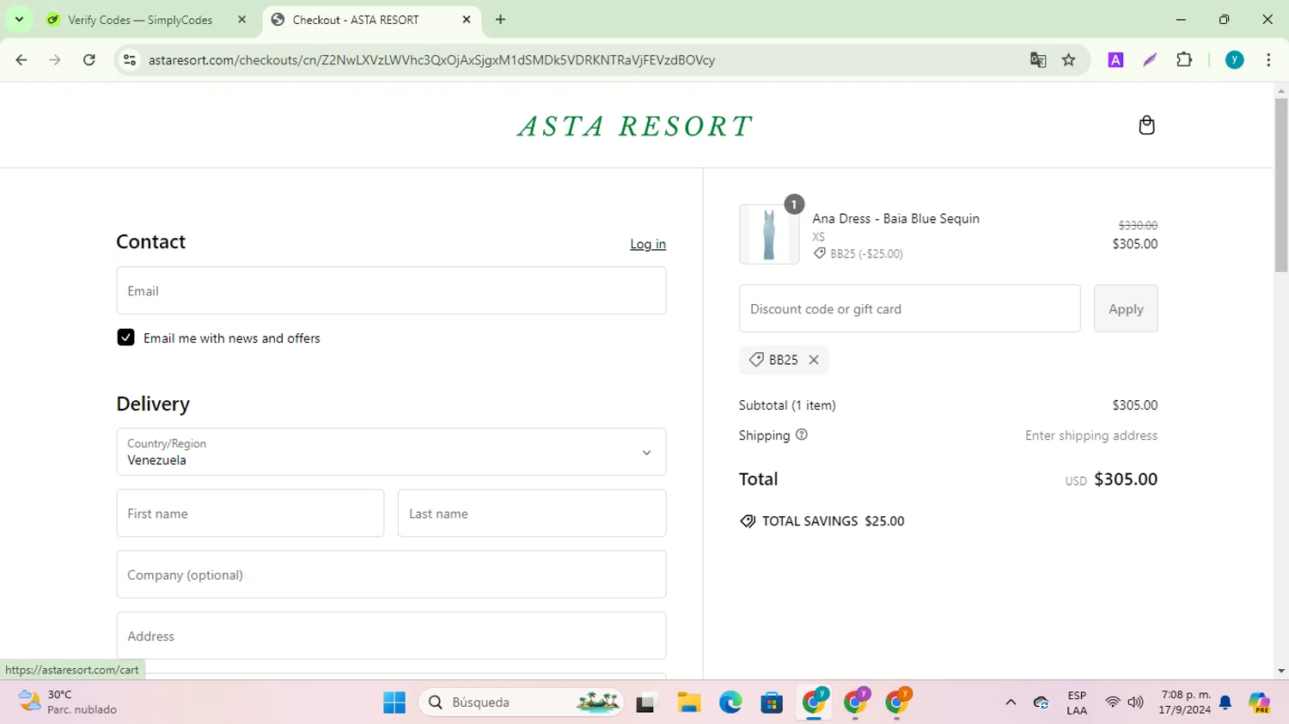Expand the Country/Region dropdown
The height and width of the screenshot is (724, 1289).
point(391,452)
